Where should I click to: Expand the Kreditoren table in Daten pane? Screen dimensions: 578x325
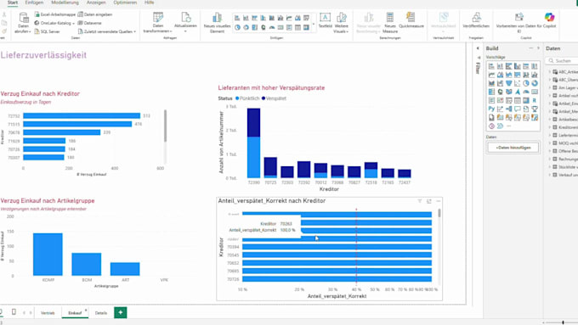tap(550, 127)
